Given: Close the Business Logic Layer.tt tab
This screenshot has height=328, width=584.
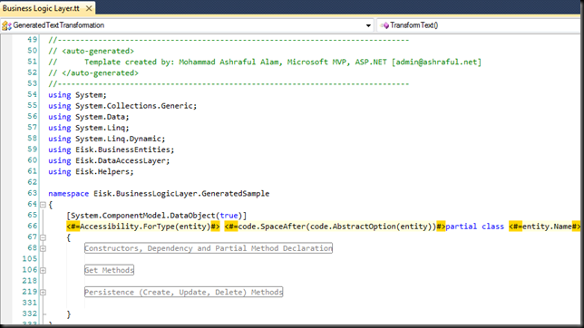Looking at the screenshot, I should 89,8.
